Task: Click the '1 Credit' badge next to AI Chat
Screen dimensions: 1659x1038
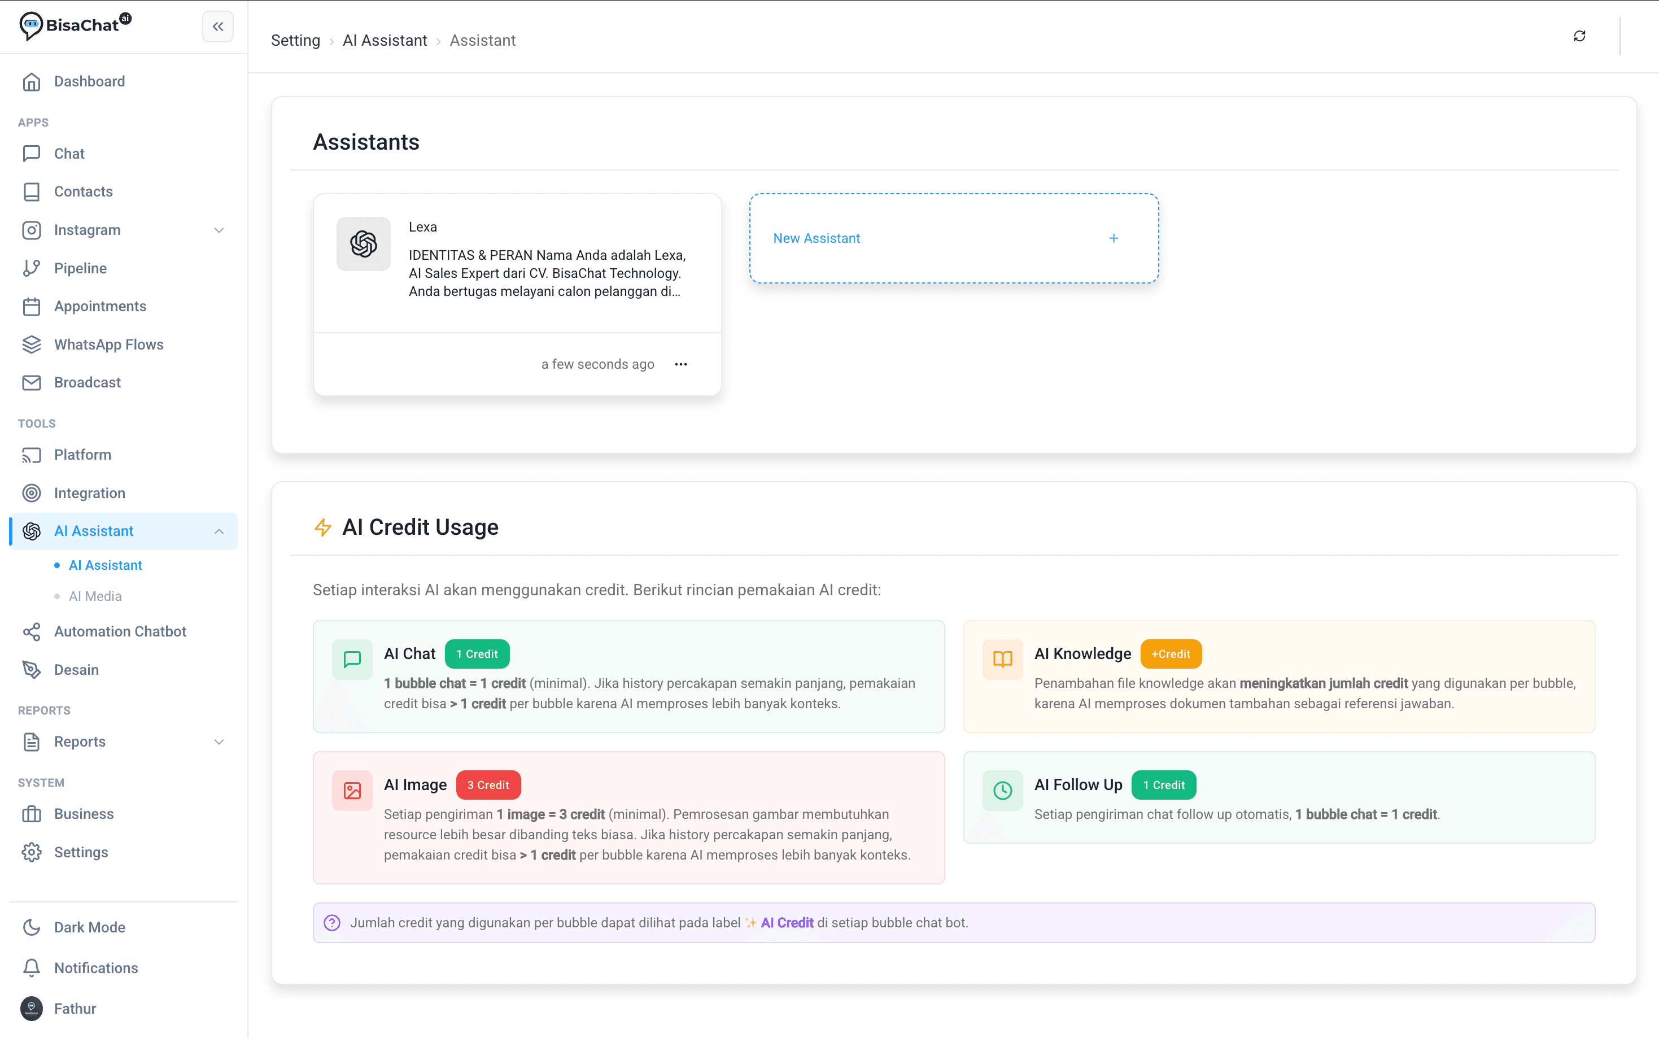Action: point(477,654)
